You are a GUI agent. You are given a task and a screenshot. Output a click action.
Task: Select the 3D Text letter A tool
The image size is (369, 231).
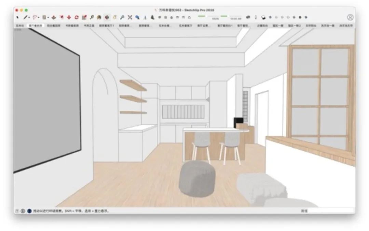click(x=145, y=17)
